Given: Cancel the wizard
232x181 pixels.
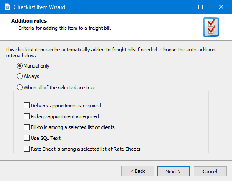Looking at the screenshot, I should tap(210, 171).
